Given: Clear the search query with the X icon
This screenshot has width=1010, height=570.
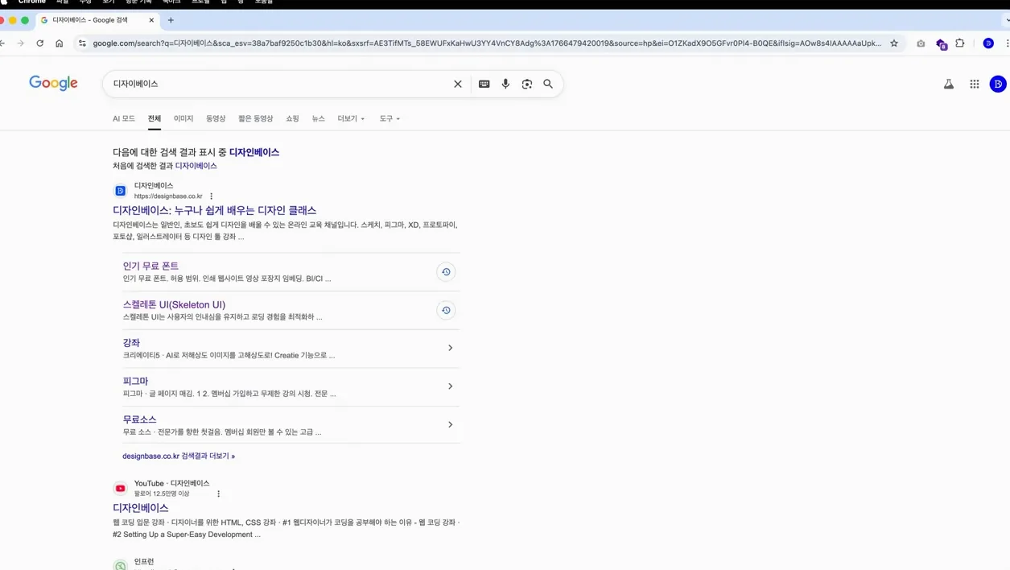Looking at the screenshot, I should [x=458, y=84].
